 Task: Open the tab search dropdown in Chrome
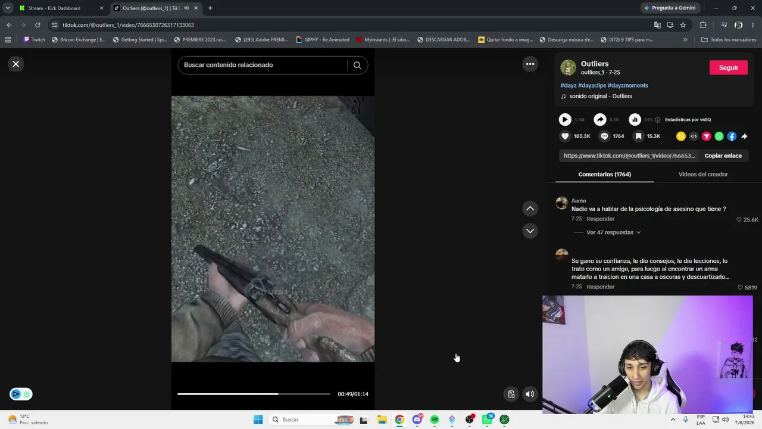coord(8,8)
